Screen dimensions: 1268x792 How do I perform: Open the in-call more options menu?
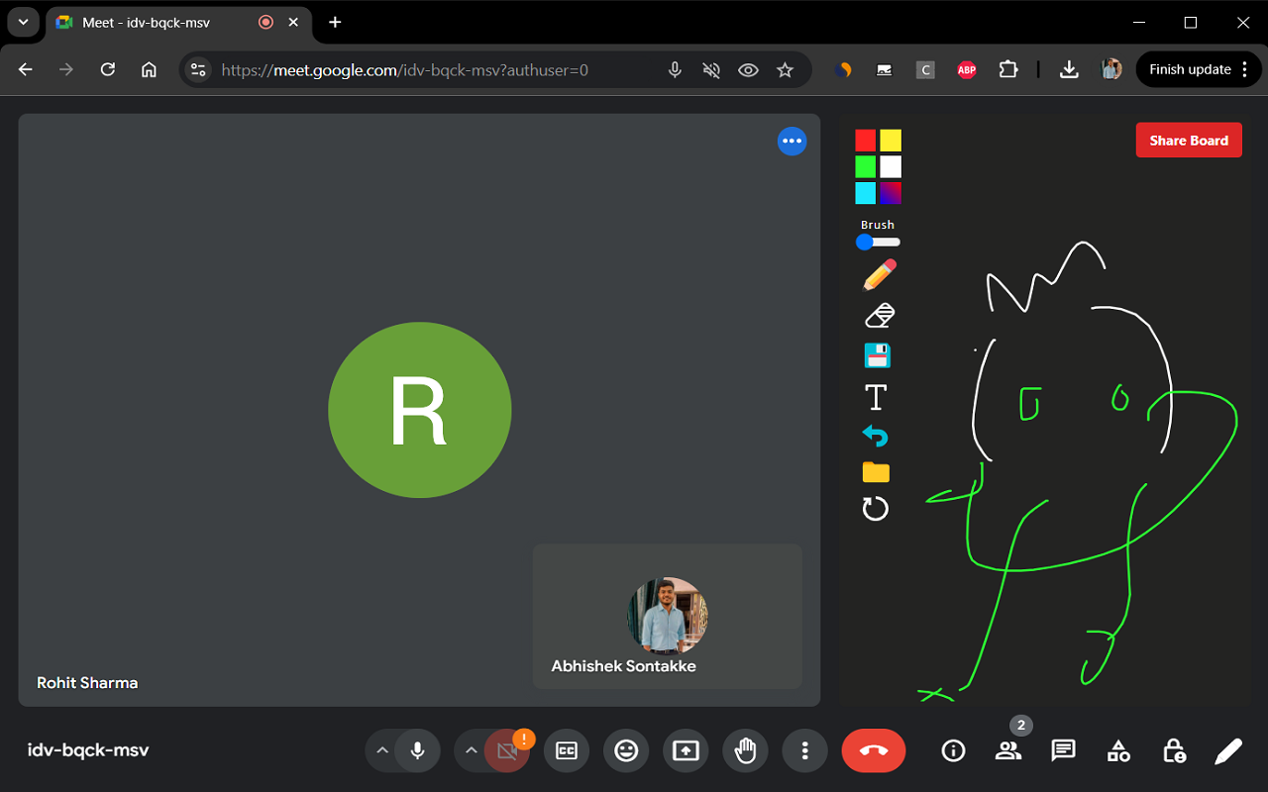tap(804, 750)
